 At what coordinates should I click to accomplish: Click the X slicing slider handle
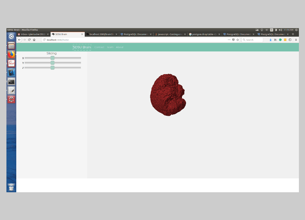[53, 58]
